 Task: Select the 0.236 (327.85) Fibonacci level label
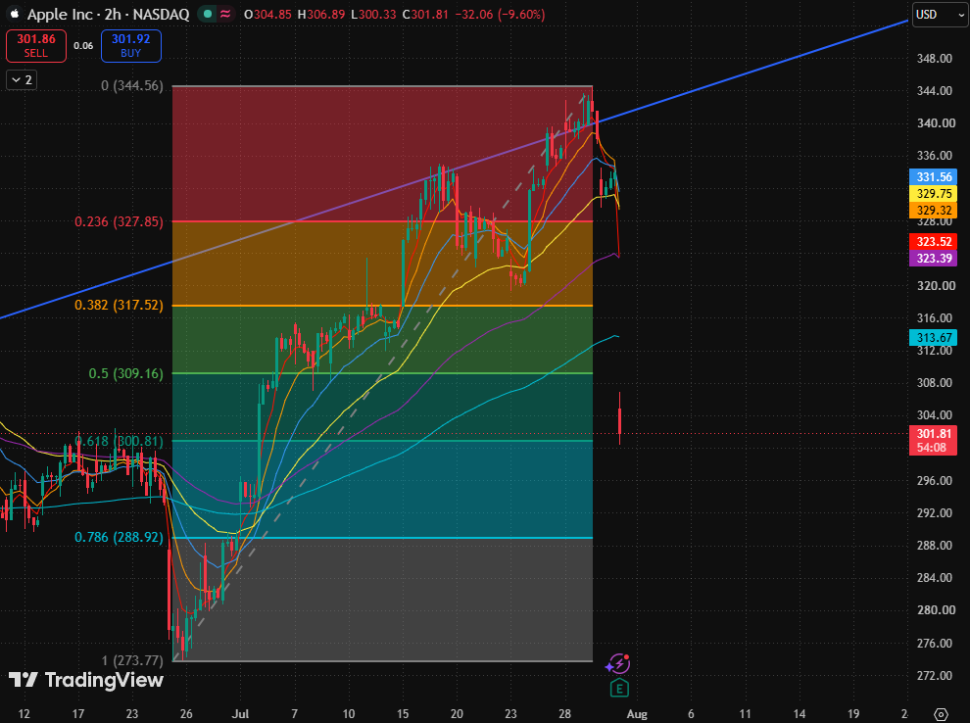click(119, 221)
